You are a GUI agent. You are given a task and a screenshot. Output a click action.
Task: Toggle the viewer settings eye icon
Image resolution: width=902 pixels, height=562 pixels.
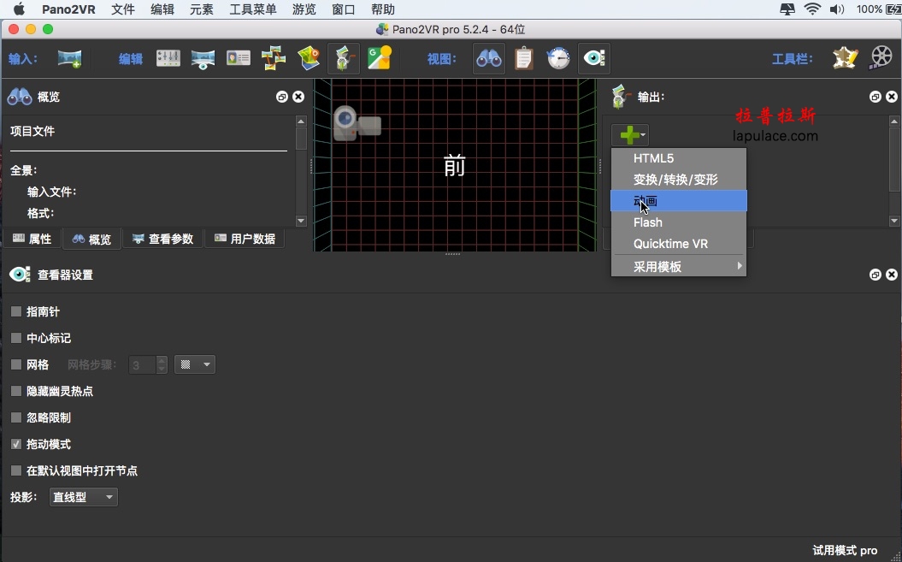tap(593, 59)
